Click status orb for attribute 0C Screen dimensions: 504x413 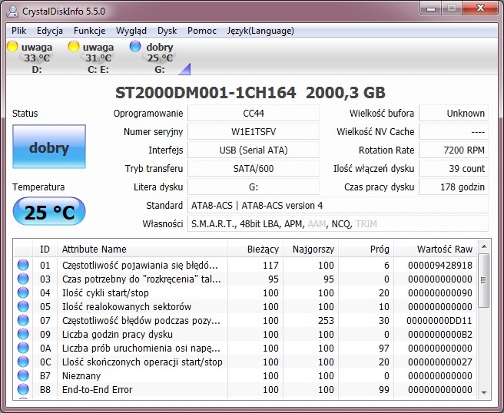[x=23, y=362]
